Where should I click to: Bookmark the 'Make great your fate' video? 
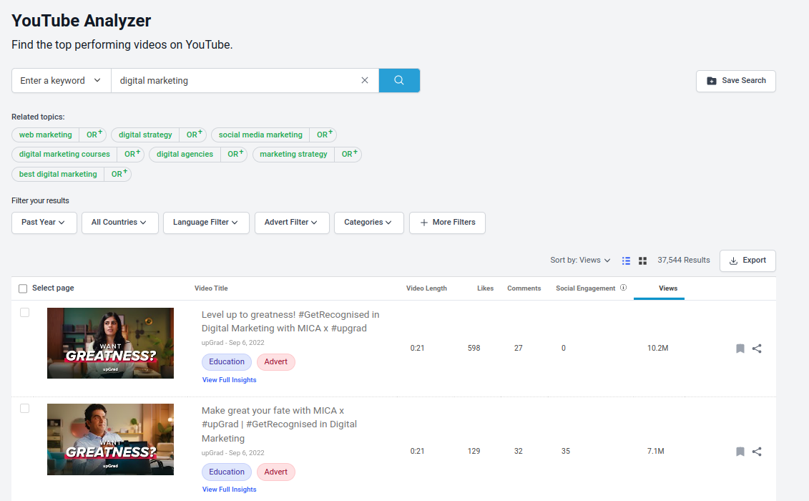tap(740, 452)
